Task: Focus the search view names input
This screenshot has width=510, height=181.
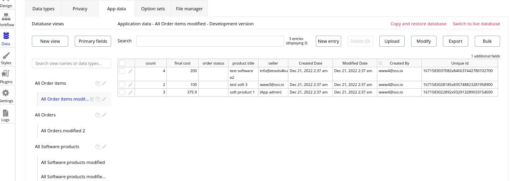Action: click(71, 63)
